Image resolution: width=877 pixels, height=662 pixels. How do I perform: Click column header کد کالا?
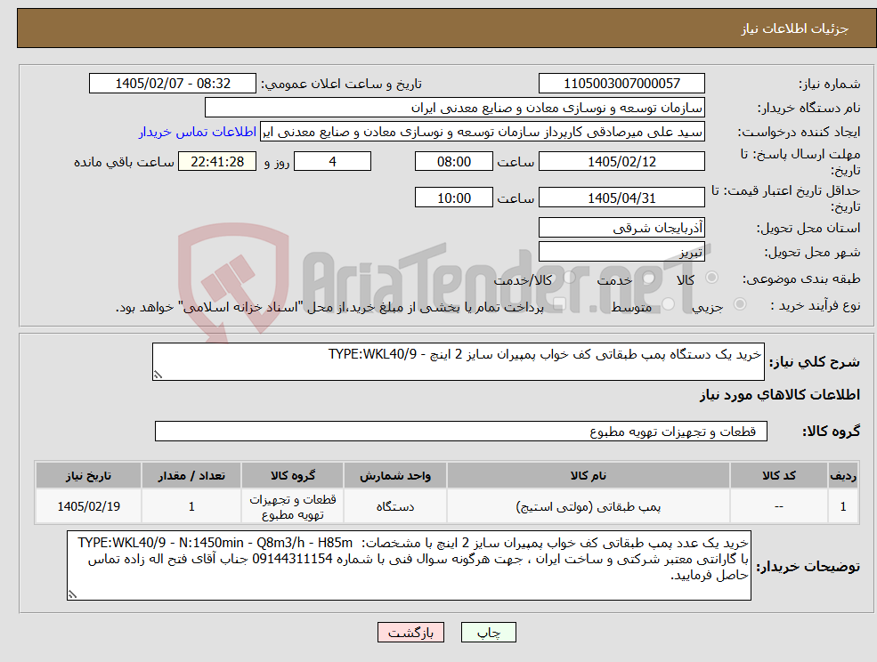coord(779,476)
